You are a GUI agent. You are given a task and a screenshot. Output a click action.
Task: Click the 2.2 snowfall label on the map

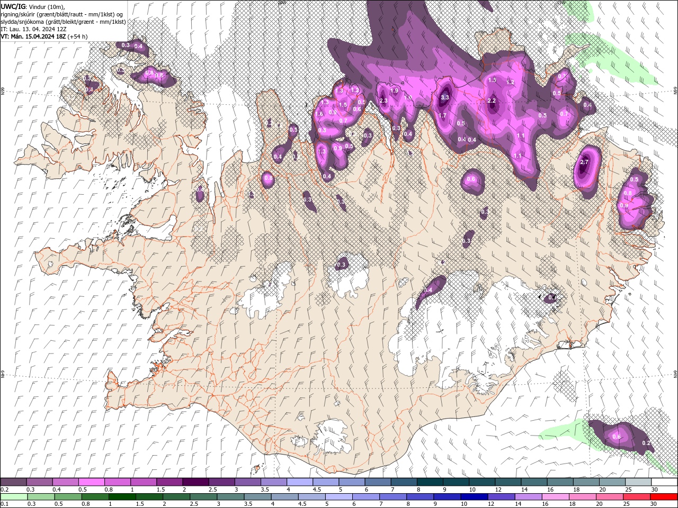(x=492, y=101)
